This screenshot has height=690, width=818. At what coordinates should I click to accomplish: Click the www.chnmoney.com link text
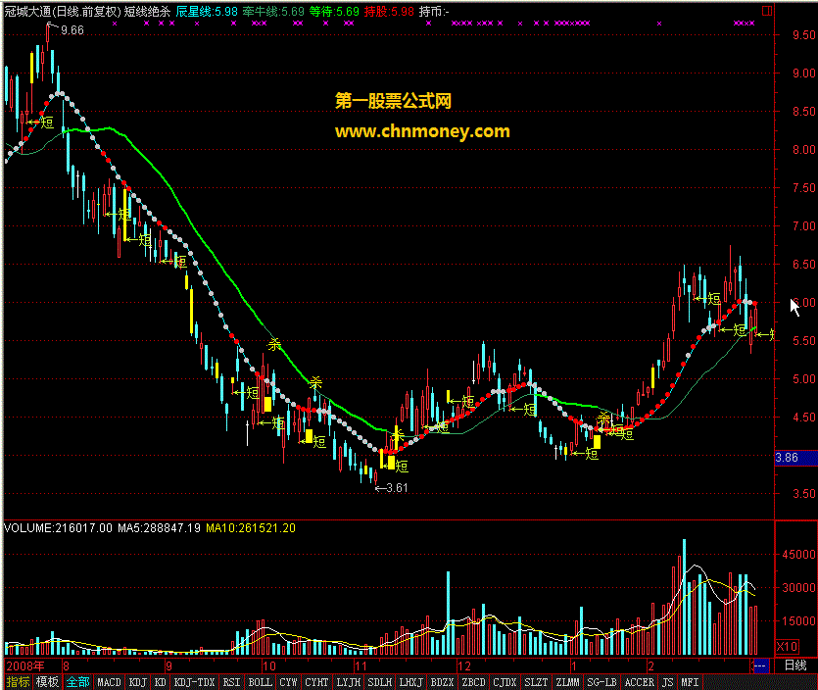[x=422, y=131]
